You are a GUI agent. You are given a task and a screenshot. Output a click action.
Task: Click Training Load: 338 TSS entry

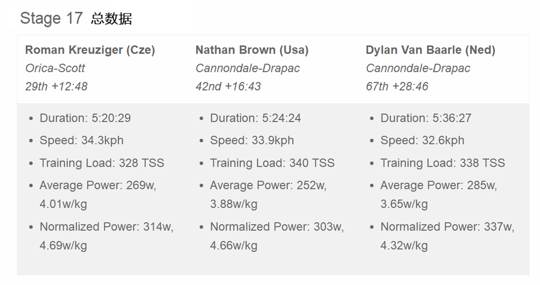pos(443,163)
